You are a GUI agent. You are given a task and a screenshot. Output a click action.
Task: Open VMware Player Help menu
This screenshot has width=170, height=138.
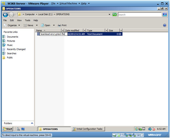click(85, 4)
